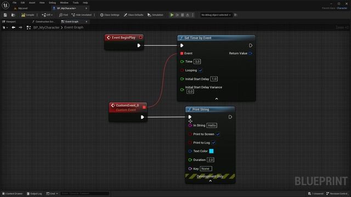The image size is (351, 197).
Task: Navigate forward in graph history
Action: point(20,27)
